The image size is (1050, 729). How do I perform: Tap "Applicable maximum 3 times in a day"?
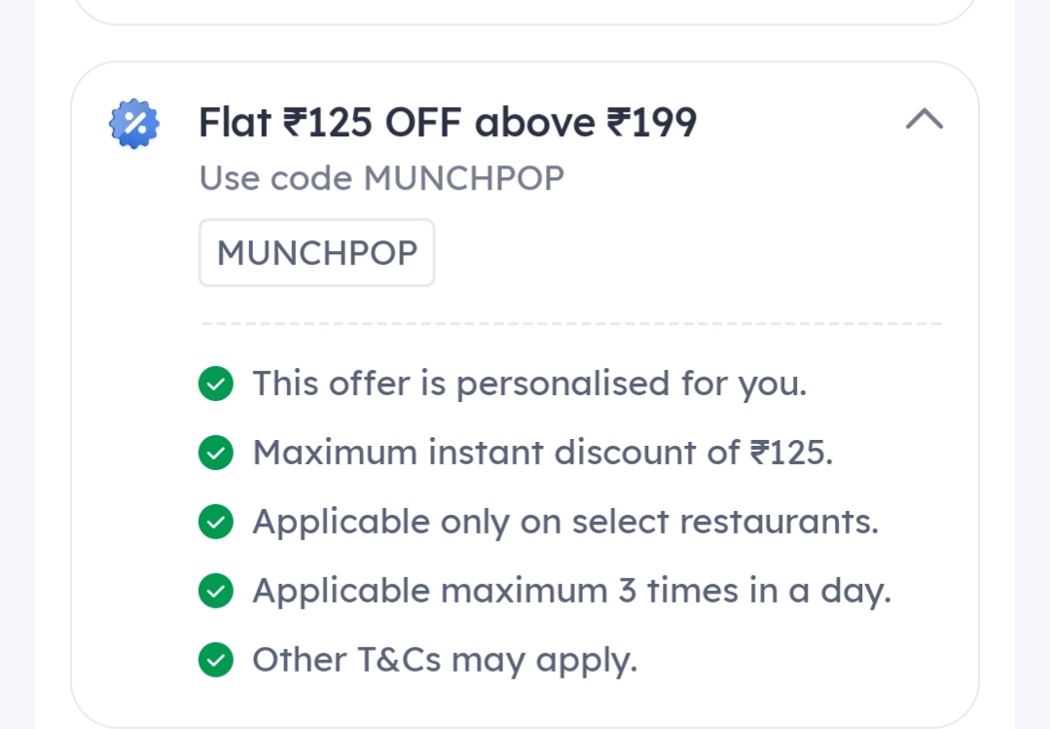[x=571, y=591]
